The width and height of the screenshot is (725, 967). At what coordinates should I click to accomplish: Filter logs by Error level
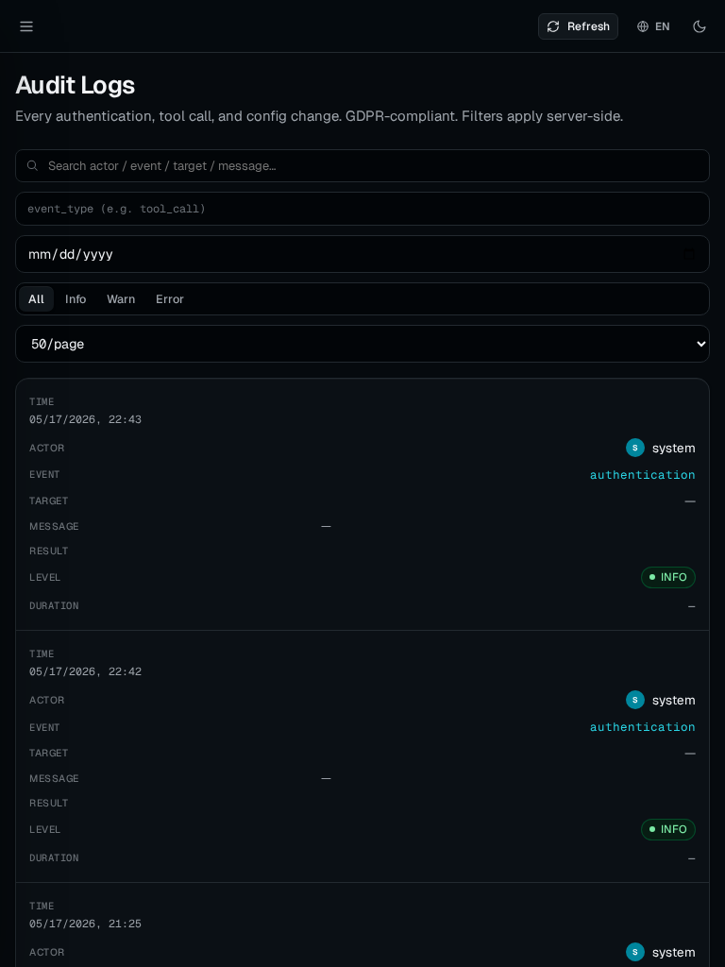coord(170,299)
